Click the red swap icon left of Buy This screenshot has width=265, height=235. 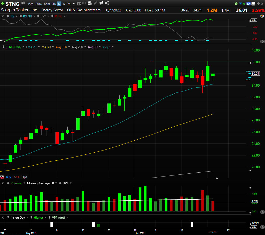click(x=2, y=177)
